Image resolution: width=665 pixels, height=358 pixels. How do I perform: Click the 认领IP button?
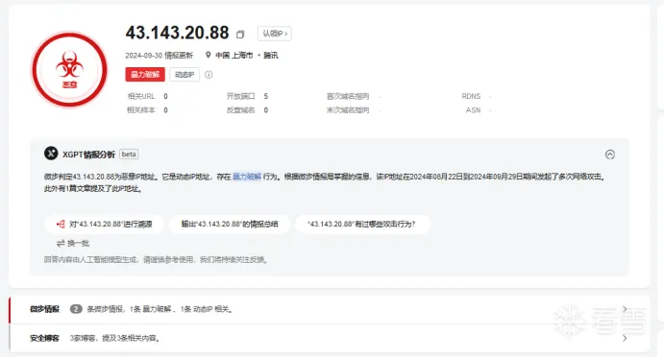(x=275, y=34)
